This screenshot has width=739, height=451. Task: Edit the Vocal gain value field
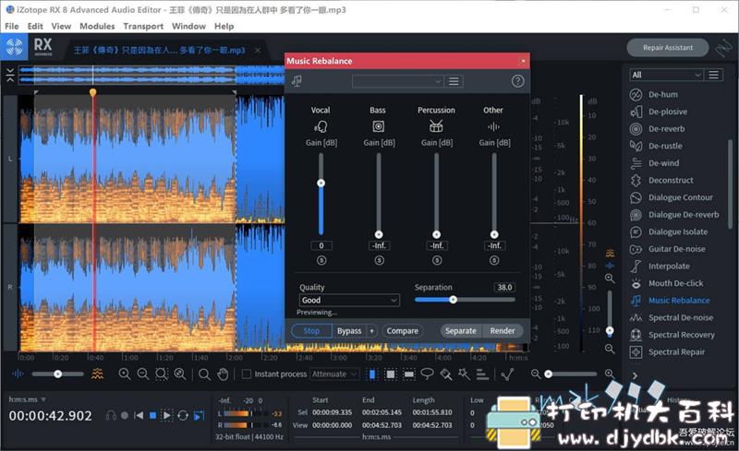tap(321, 245)
